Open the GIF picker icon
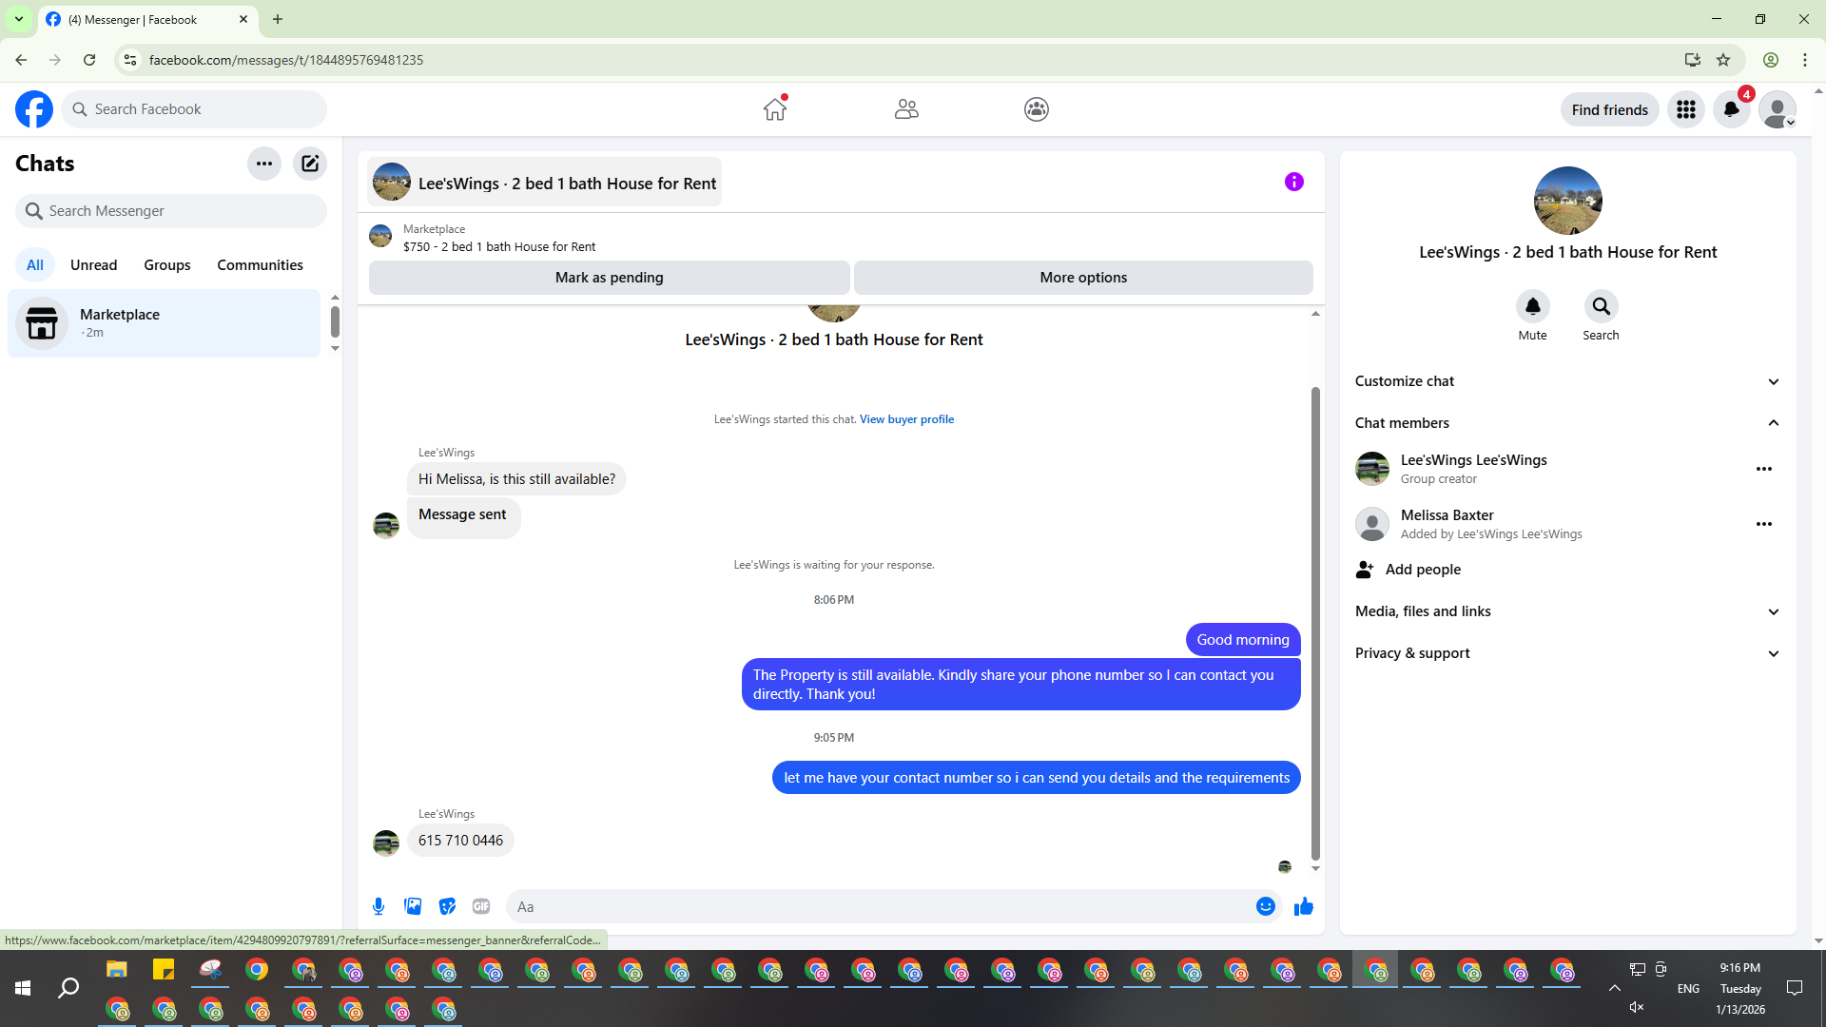The height and width of the screenshot is (1027, 1826). point(481,906)
